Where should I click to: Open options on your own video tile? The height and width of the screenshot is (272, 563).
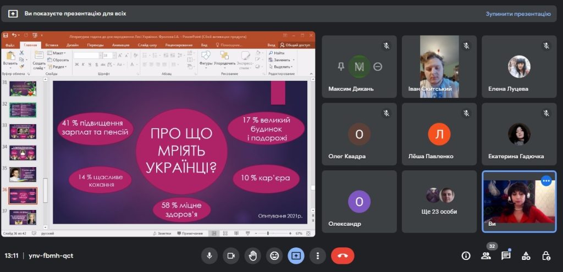[546, 181]
